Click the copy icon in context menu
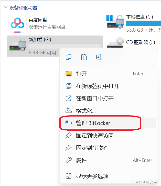 [x=69, y=57]
